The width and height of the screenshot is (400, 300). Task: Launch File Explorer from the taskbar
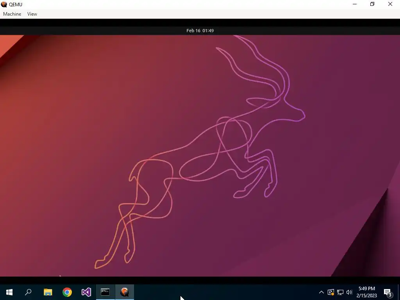tap(48, 292)
